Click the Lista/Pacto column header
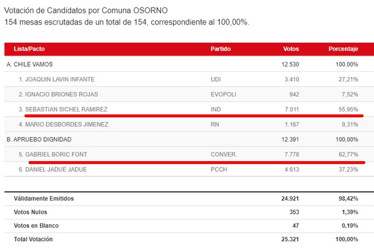The image size is (374, 251). coord(29,49)
